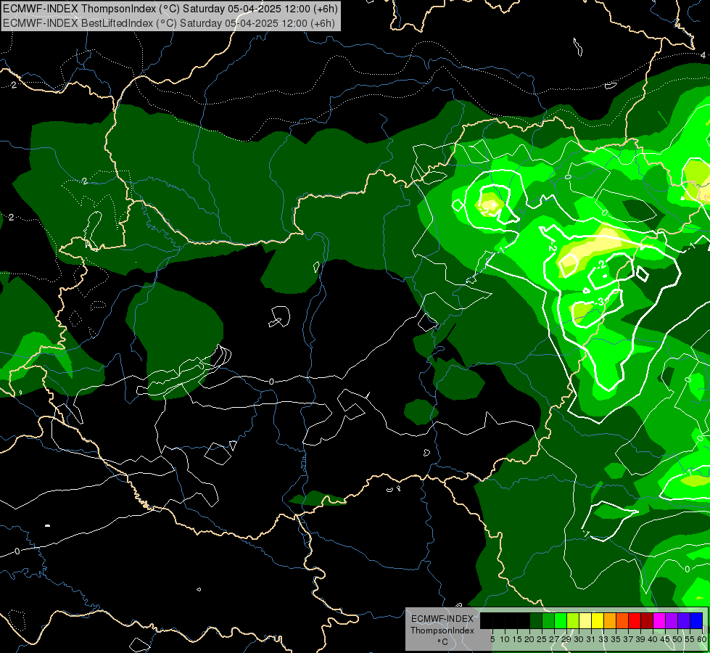Click the legend tick label 25
Screen dimensions: 710x653
click(542, 639)
